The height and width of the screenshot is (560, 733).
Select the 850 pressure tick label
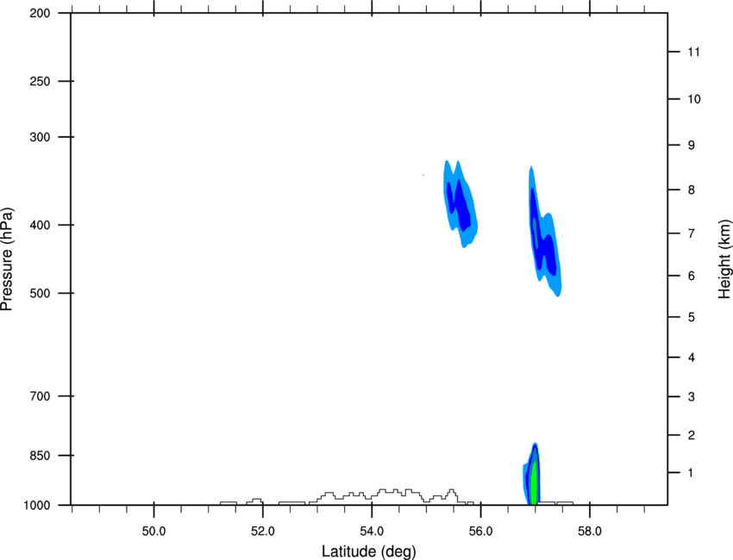[40, 456]
